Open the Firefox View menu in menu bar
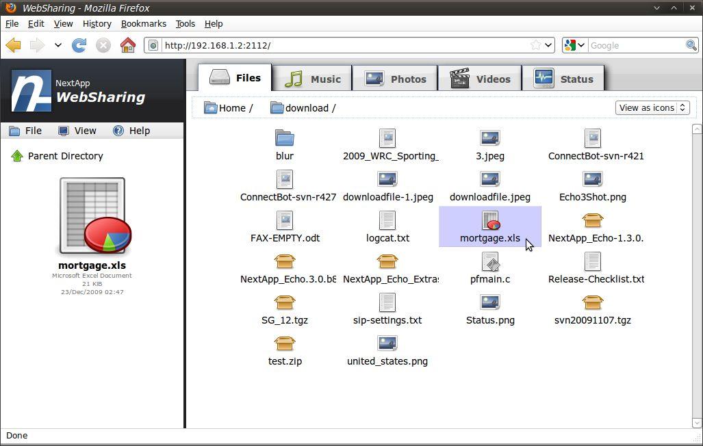Screen dimensions: 703x446 click(63, 24)
